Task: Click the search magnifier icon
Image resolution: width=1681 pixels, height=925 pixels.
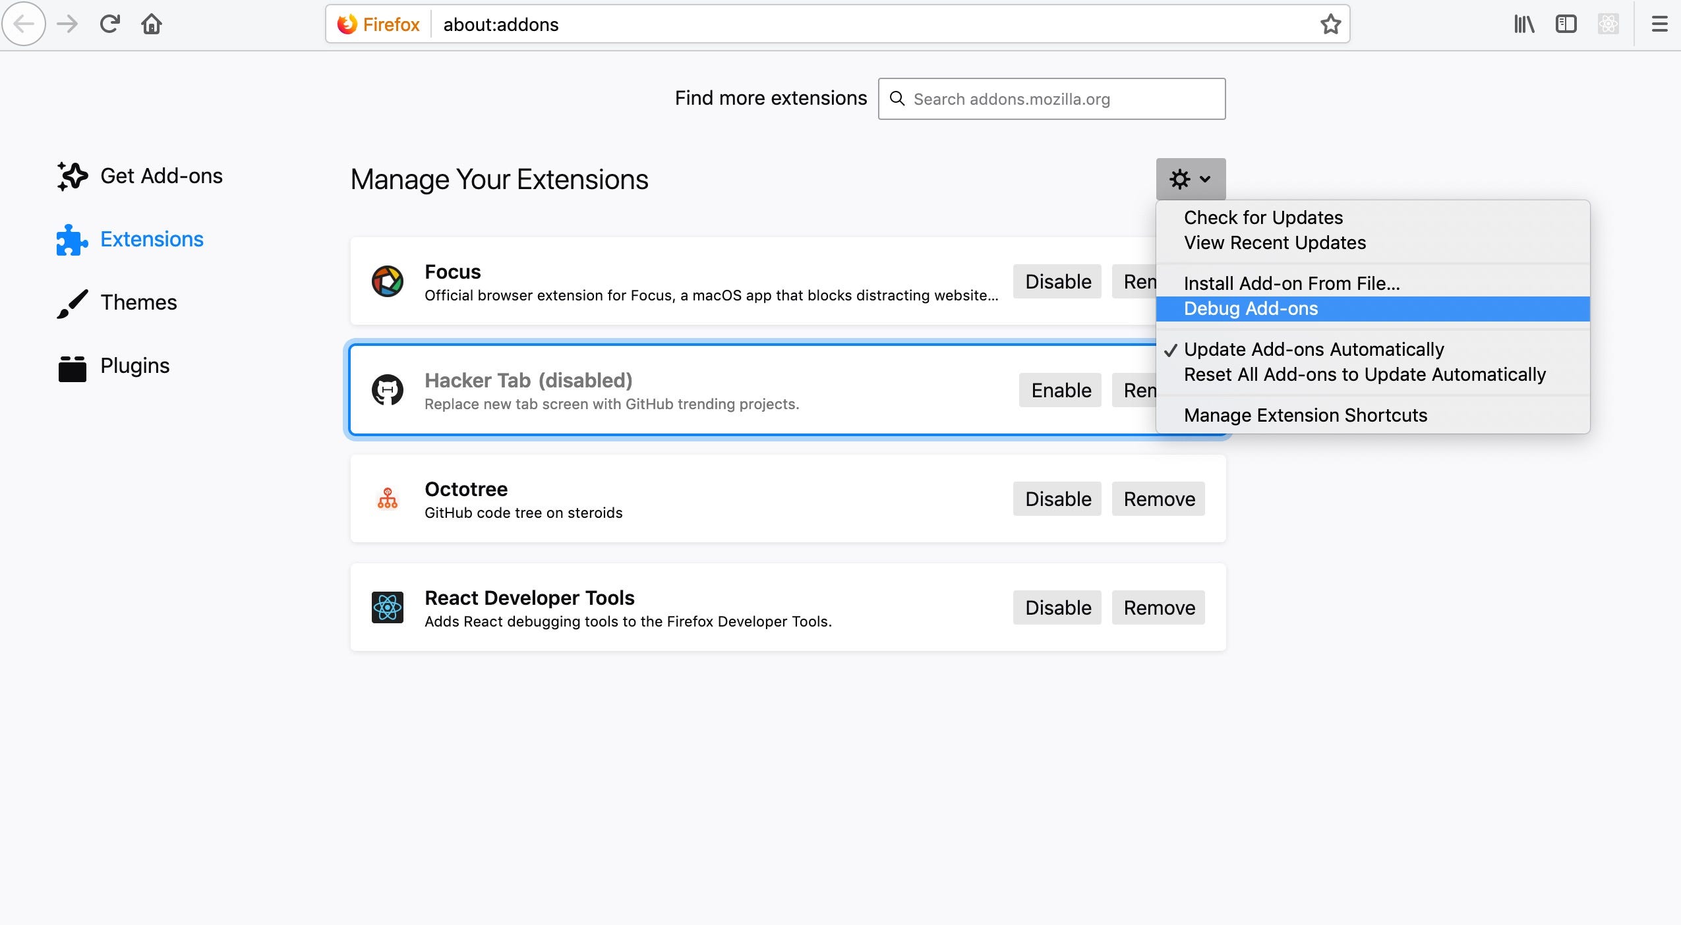Action: tap(897, 99)
